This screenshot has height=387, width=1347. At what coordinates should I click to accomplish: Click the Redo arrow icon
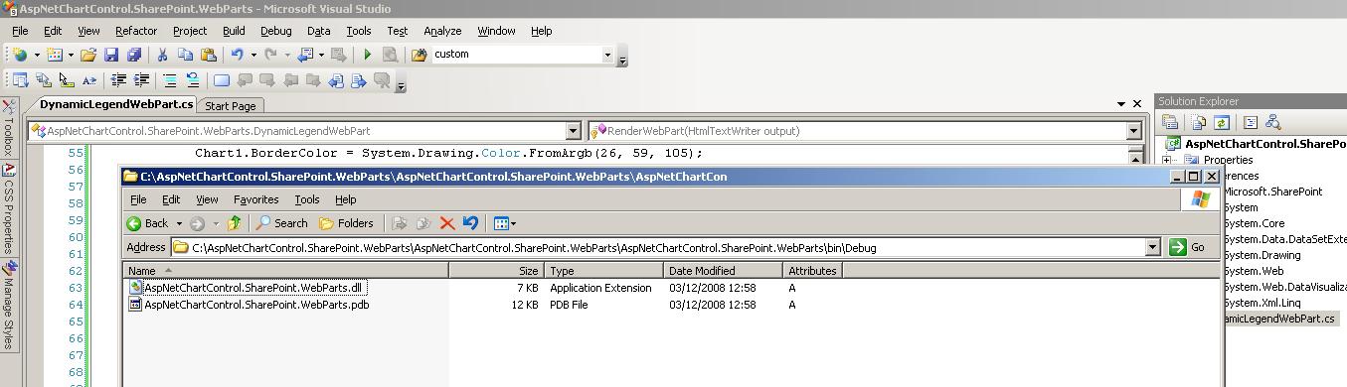[x=271, y=55]
